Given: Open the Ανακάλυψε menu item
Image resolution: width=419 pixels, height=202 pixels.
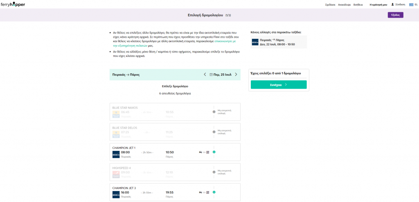Looking at the screenshot, I should tap(344, 5).
